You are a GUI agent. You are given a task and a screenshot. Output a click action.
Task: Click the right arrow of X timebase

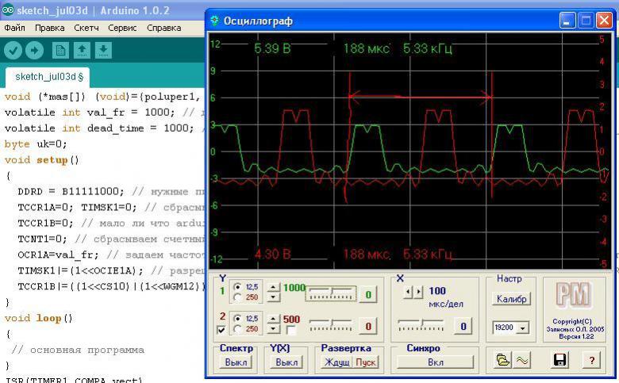[x=418, y=292]
